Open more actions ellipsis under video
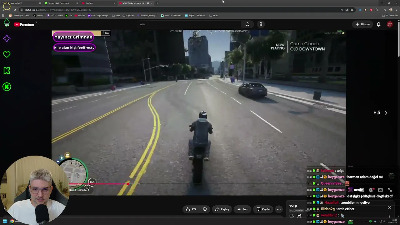The image size is (400, 225). pyautogui.click(x=279, y=209)
